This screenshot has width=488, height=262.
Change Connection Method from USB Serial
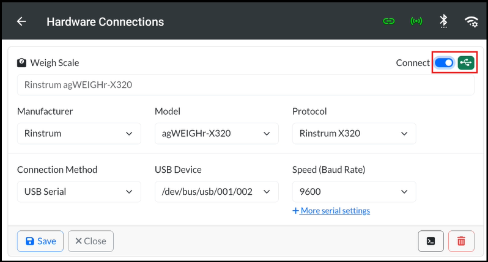79,192
